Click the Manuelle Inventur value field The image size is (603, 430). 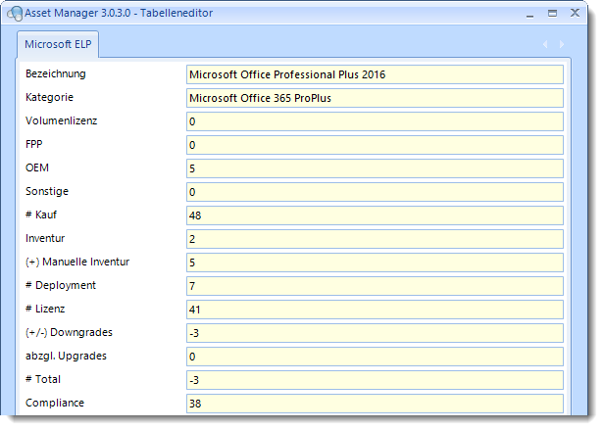pos(375,263)
